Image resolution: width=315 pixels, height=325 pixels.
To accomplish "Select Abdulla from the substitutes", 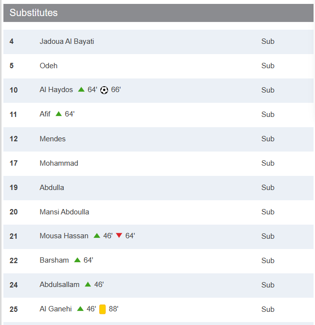I will click(52, 188).
